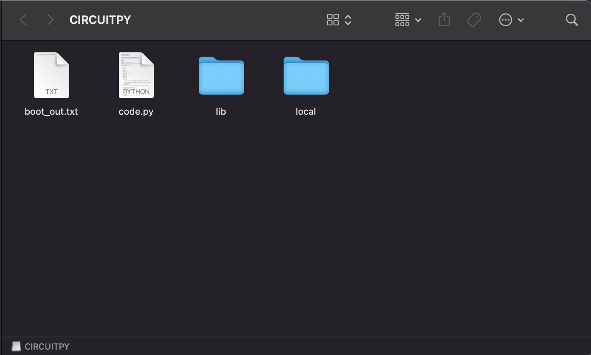Click CIRCUITPY drive icon in path bar

(x=16, y=347)
